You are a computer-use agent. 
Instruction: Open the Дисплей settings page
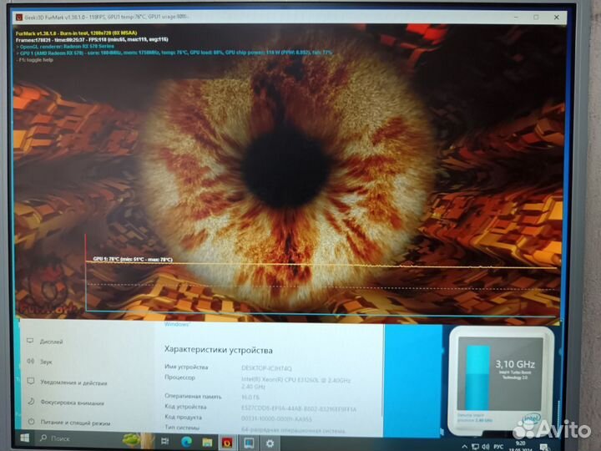[x=51, y=342]
